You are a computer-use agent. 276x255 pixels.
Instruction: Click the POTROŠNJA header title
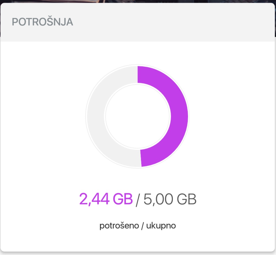pyautogui.click(x=42, y=22)
